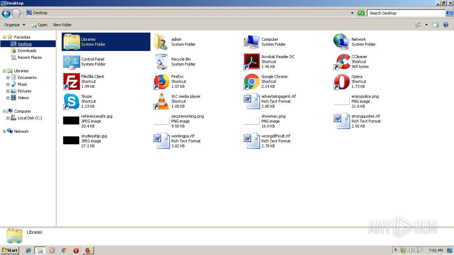Screen dimensions: 454x255
Task: Expand the Music library node
Action: (x=8, y=84)
